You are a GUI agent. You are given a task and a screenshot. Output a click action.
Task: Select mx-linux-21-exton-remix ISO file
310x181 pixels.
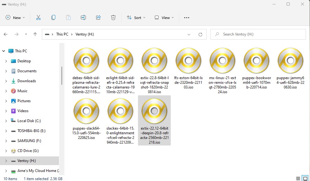(222, 71)
